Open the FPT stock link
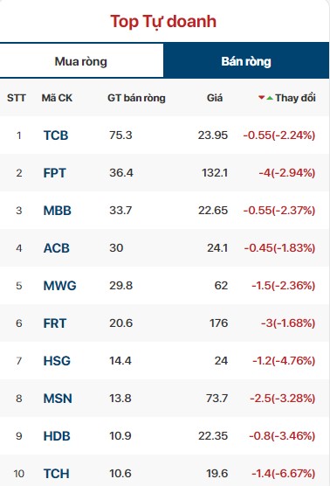 point(54,173)
